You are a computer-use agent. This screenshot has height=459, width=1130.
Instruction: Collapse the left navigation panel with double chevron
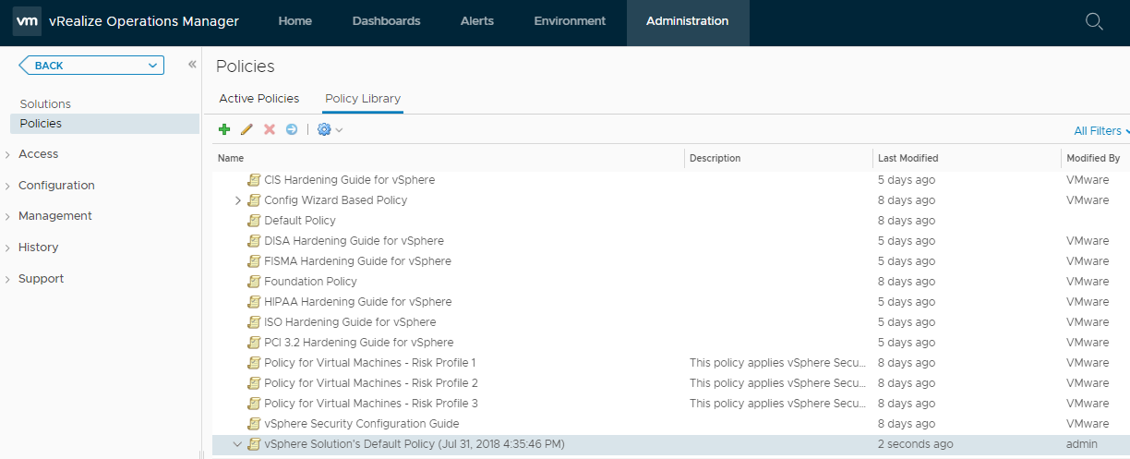(x=192, y=65)
